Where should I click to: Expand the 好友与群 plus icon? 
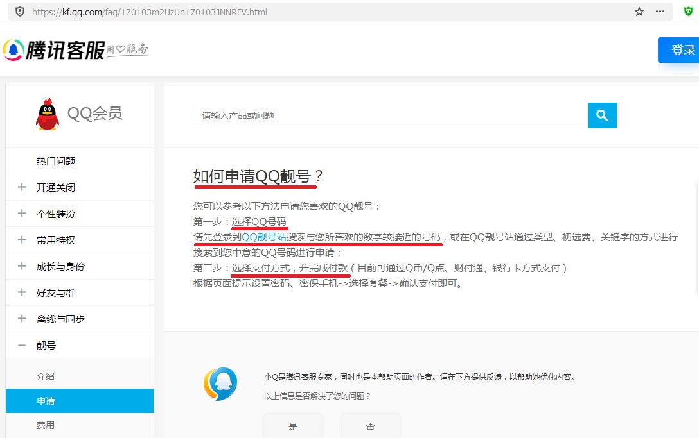coord(21,292)
